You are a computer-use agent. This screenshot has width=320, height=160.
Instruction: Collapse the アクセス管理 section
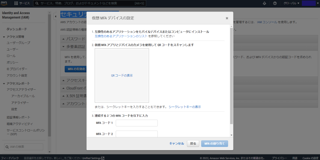click(x=4, y=37)
